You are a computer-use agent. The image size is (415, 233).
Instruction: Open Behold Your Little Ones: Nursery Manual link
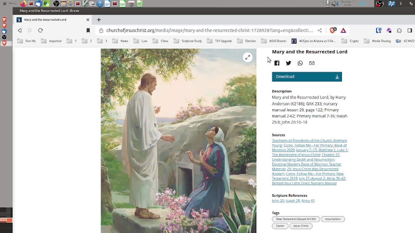point(304,183)
